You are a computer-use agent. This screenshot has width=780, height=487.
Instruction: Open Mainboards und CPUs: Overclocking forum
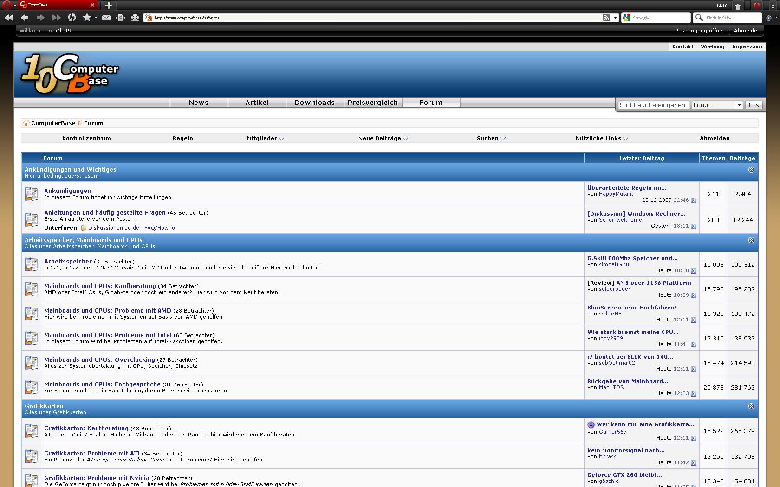pos(99,359)
